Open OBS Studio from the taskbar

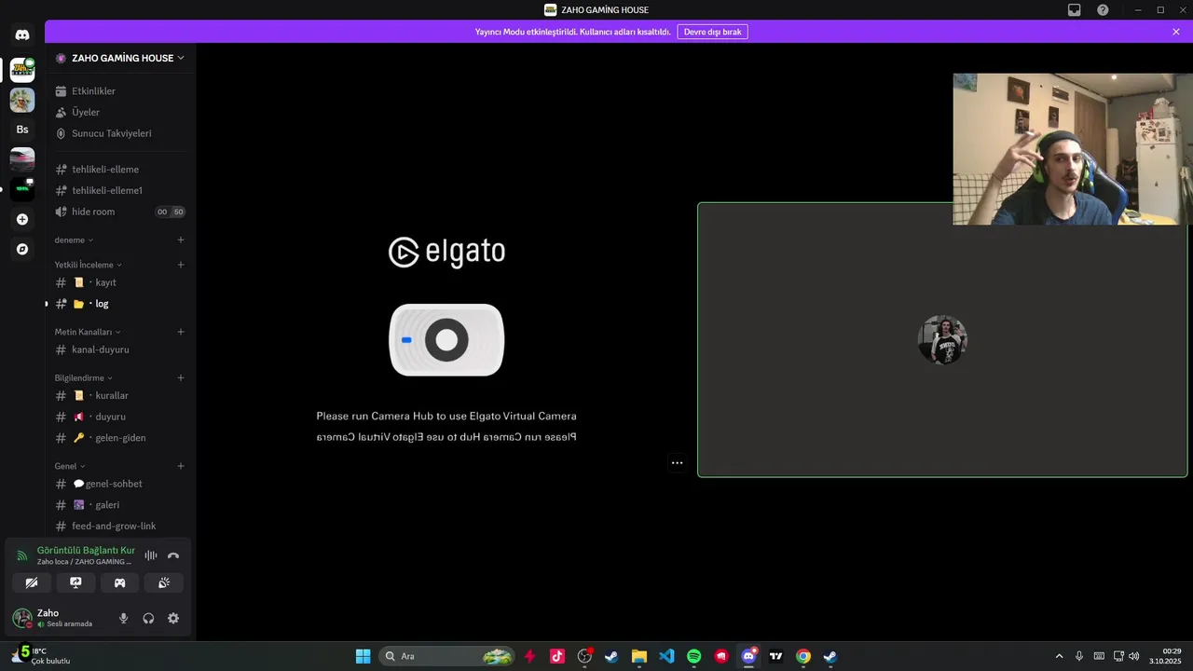[x=584, y=656]
